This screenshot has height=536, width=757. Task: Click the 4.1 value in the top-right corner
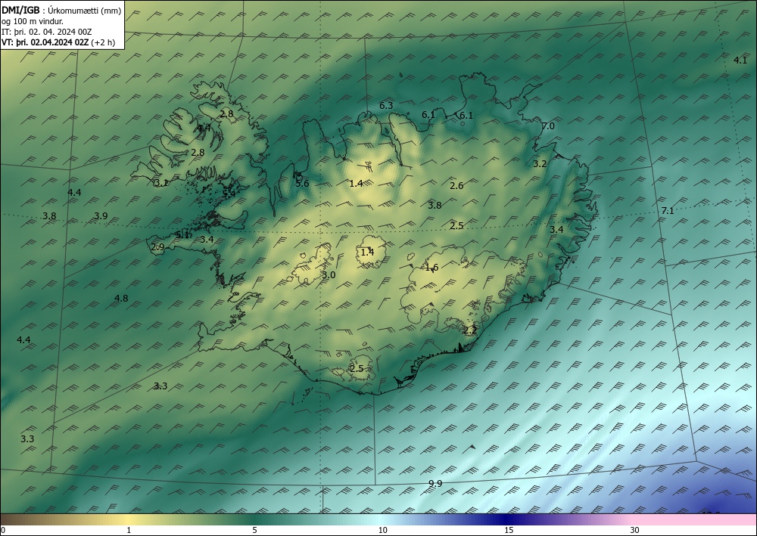[x=740, y=60]
